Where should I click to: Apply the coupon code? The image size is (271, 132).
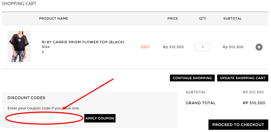100,118
